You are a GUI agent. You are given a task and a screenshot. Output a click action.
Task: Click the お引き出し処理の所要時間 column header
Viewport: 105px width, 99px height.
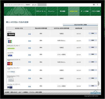tap(61, 28)
